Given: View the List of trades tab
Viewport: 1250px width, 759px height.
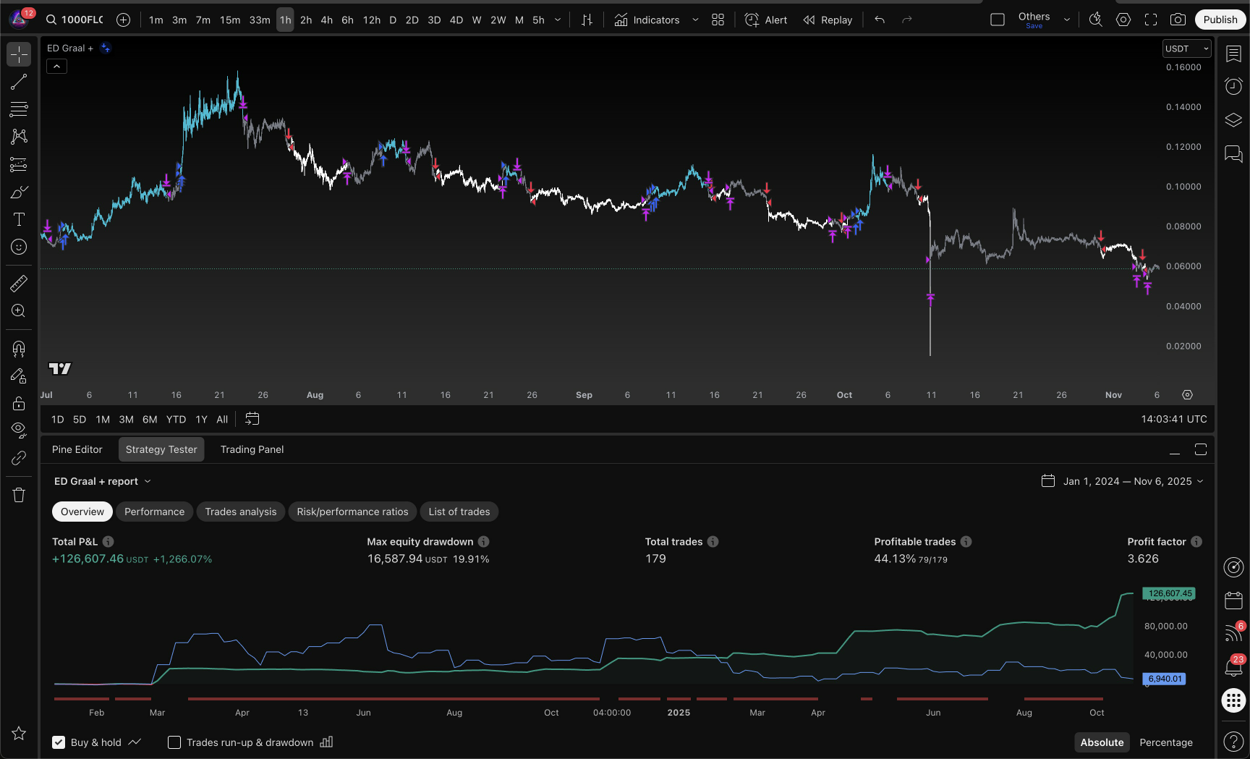Looking at the screenshot, I should pyautogui.click(x=459, y=512).
